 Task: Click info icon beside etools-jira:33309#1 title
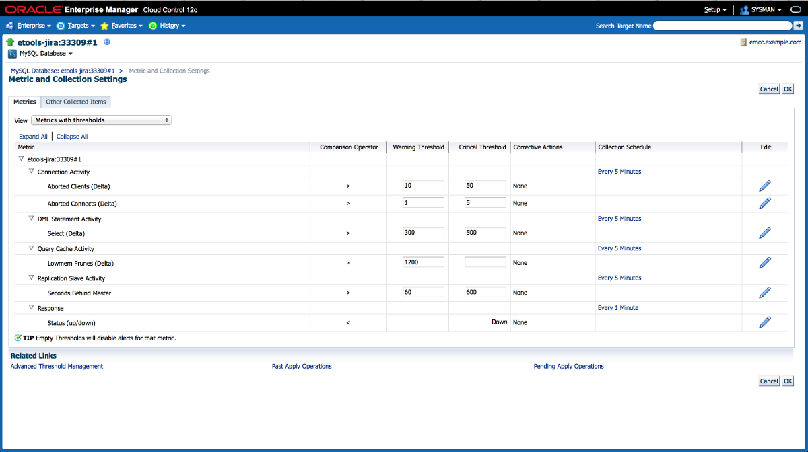coord(107,42)
